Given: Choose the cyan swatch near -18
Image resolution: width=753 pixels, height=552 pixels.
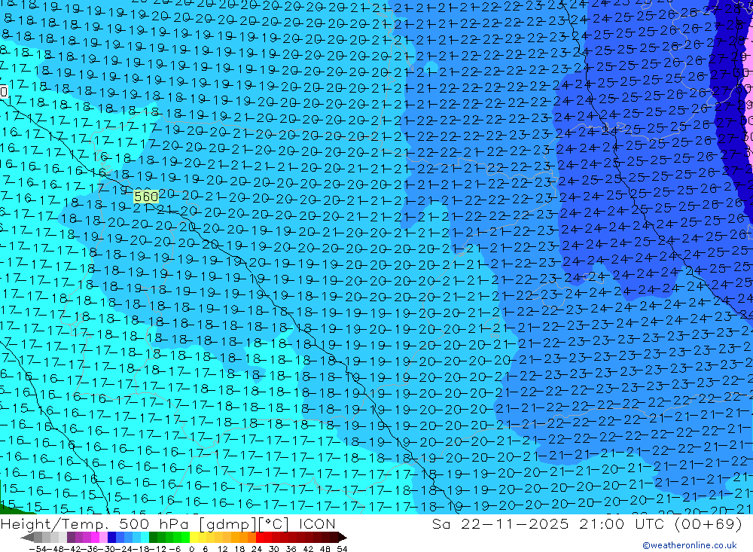Looking at the screenshot, I should coord(145,538).
